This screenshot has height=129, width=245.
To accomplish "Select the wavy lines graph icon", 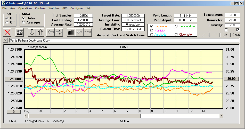I will pos(88,32).
